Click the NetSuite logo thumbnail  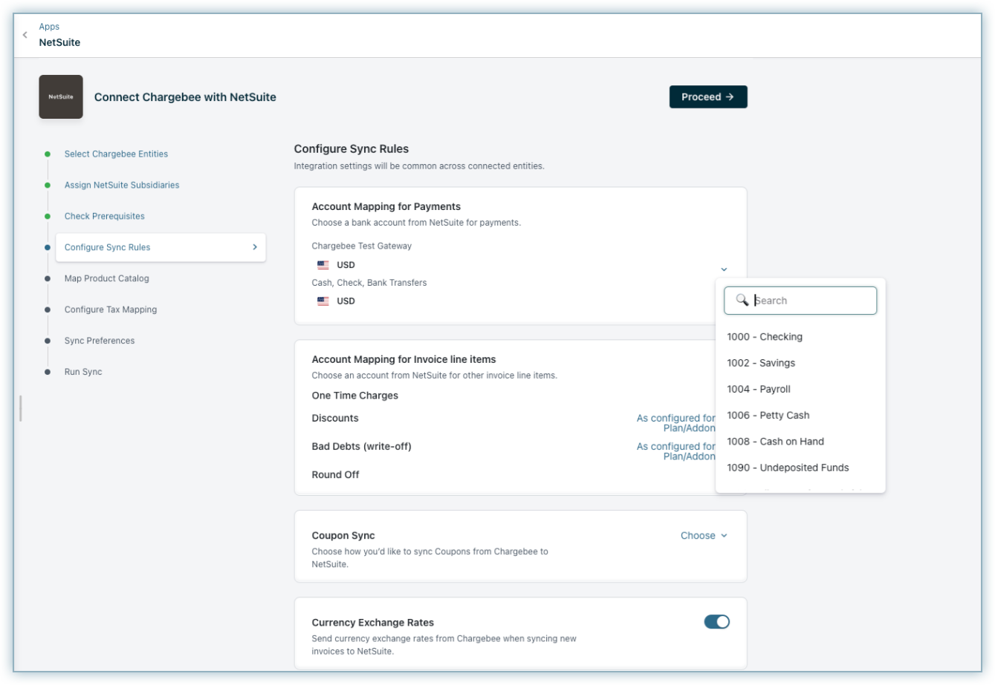[x=61, y=96]
